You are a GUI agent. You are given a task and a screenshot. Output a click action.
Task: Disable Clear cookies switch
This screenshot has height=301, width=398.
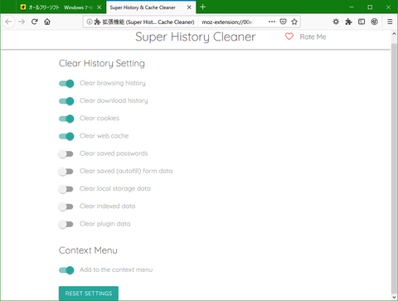click(66, 119)
